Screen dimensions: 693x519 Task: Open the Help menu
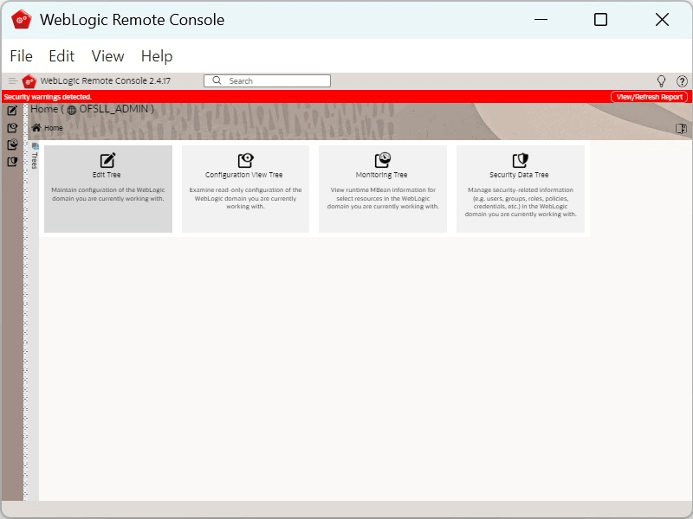[157, 56]
